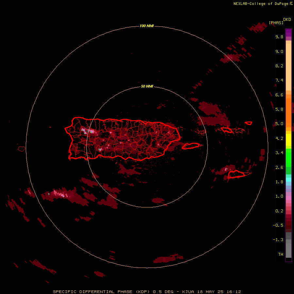Pick the cyan segment of the color bar
The image size is (294, 294).
pos(288,180)
